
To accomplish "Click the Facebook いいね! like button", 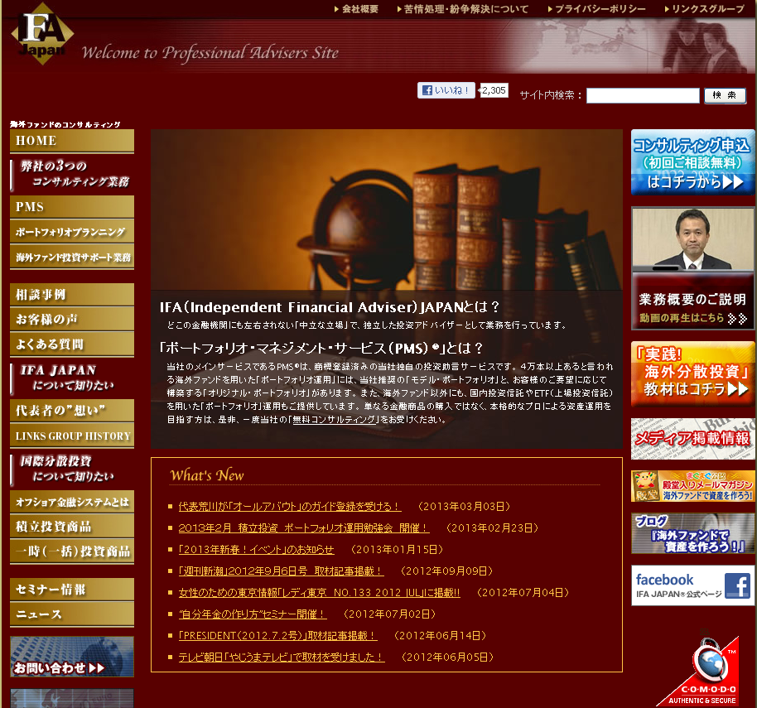I will coord(446,90).
